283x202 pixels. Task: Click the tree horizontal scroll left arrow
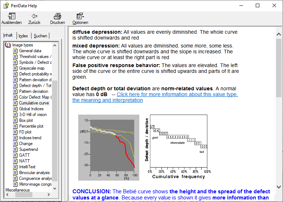(7, 194)
